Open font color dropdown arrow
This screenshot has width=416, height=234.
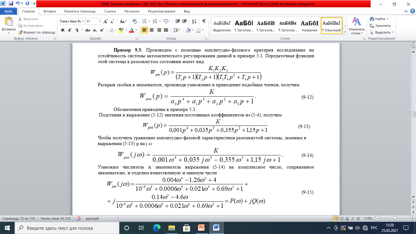[136, 30]
